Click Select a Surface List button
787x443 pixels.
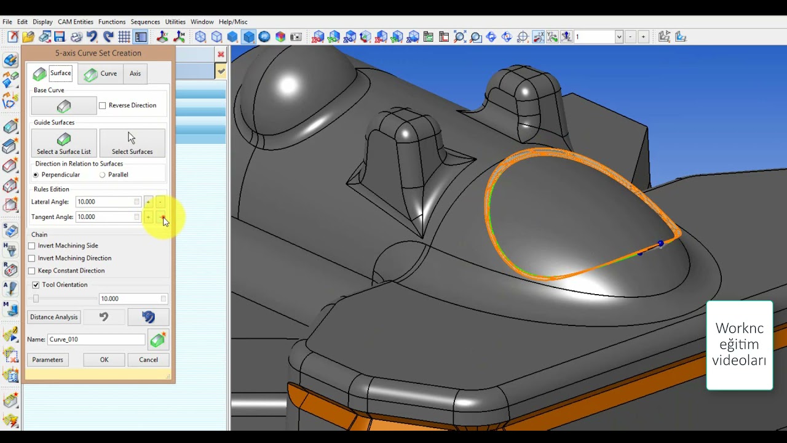click(x=64, y=143)
